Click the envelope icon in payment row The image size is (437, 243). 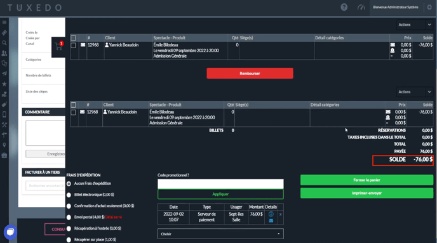271,220
